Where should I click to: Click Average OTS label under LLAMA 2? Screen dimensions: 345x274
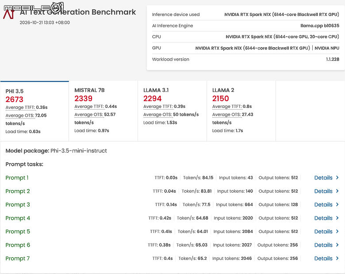(x=226, y=114)
